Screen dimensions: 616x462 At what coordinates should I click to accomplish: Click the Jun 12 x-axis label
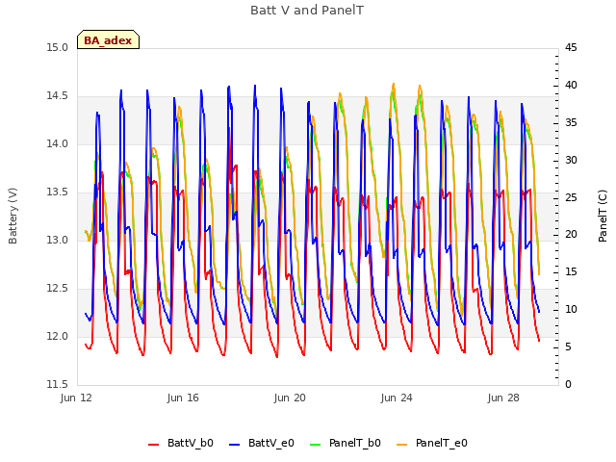[x=76, y=398]
